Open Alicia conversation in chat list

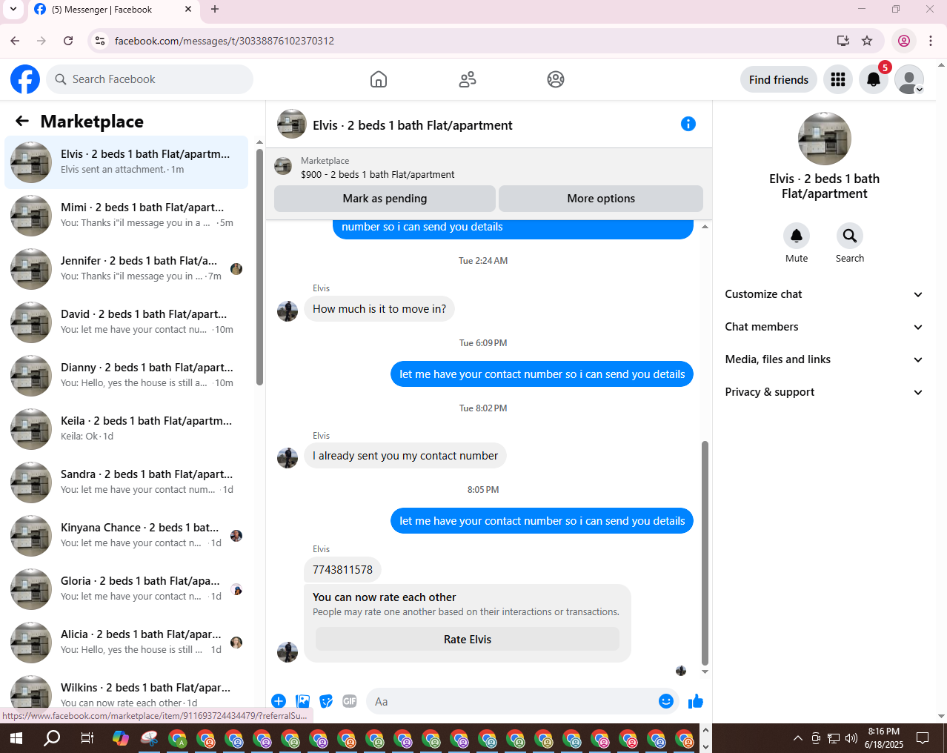click(x=127, y=643)
